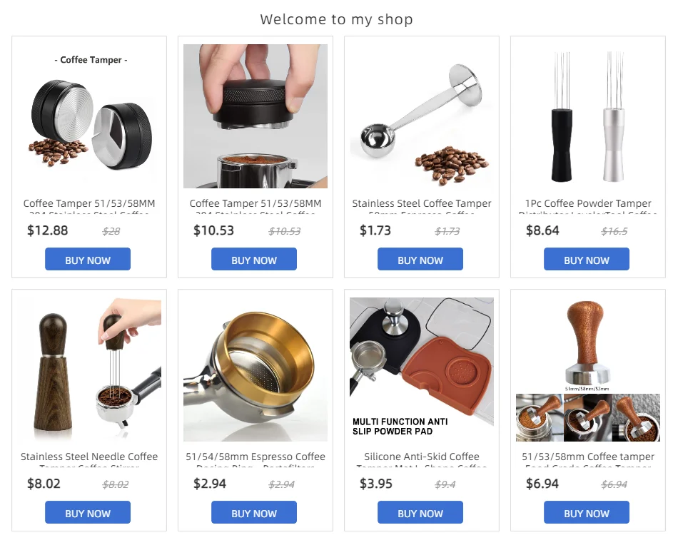Click BUY NOW for the $2.94 dosing ring

pos(253,512)
